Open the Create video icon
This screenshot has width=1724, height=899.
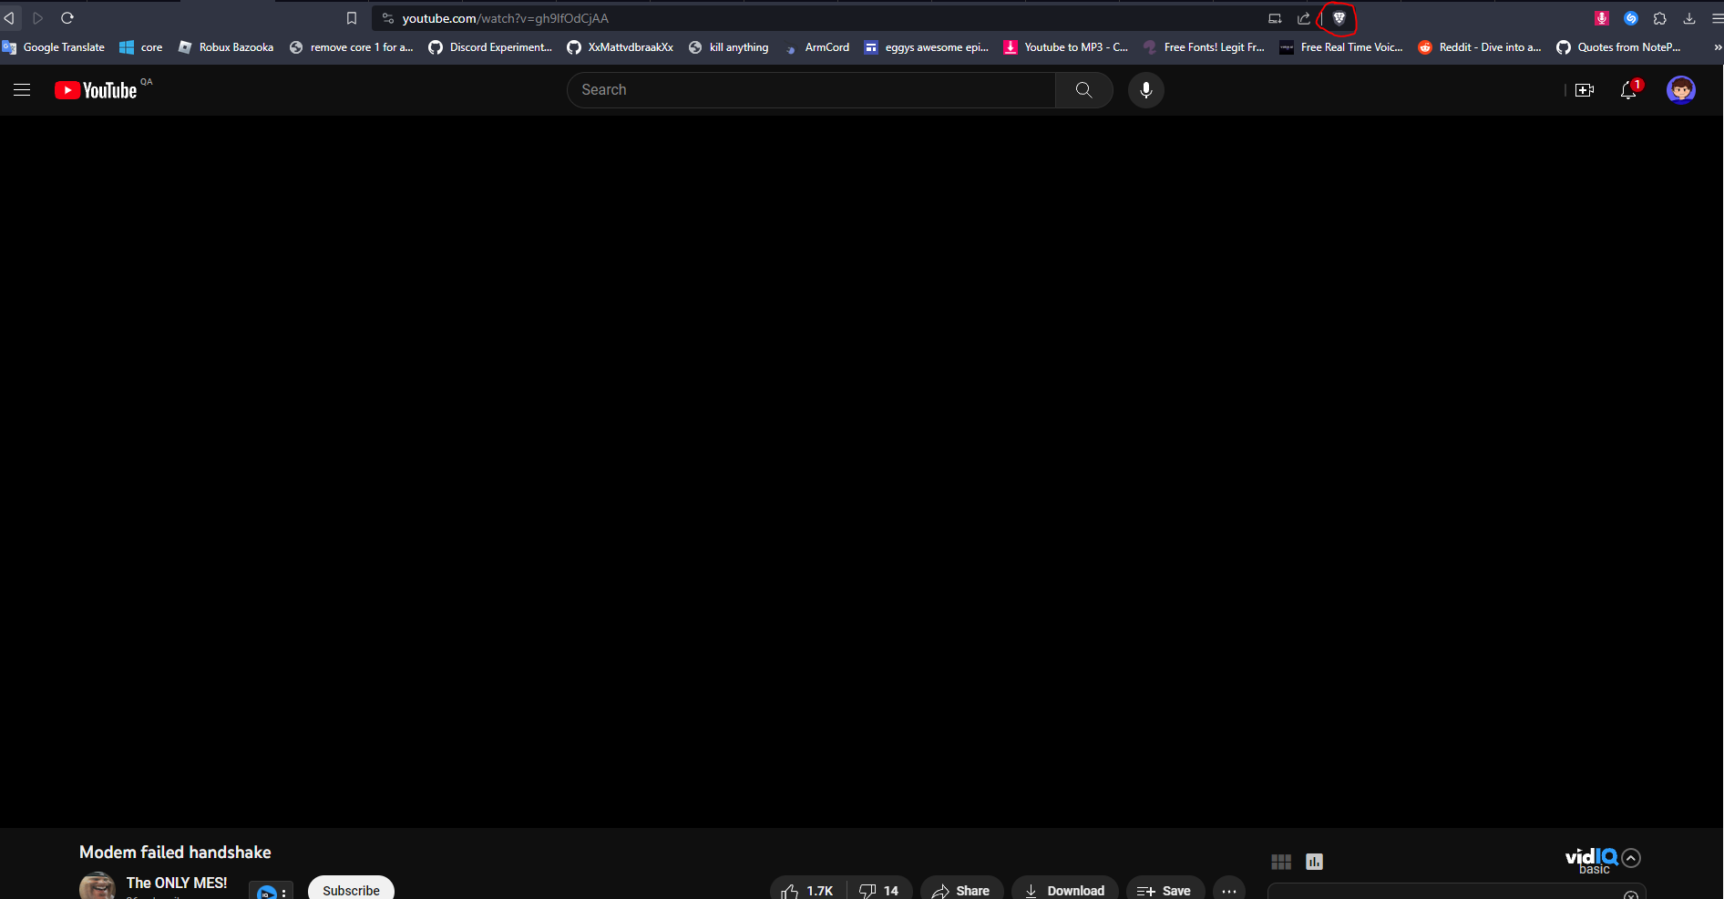1585,90
